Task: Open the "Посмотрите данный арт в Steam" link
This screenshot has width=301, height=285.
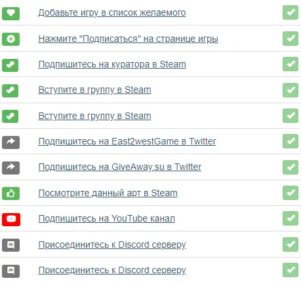Action: coord(108,193)
